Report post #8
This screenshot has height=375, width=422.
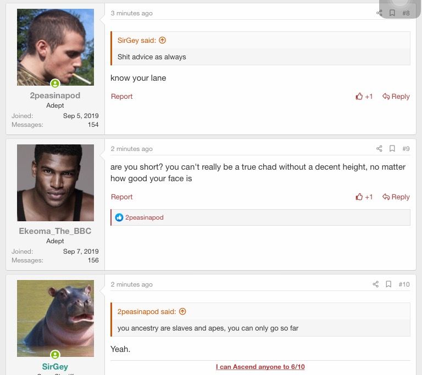(x=121, y=97)
